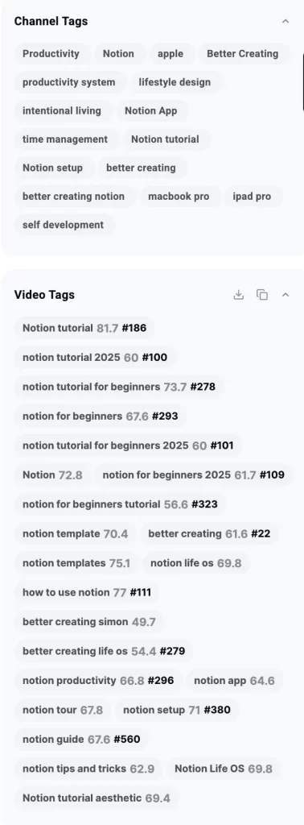Select the how to use notion tag
The image size is (304, 825).
[x=87, y=592]
